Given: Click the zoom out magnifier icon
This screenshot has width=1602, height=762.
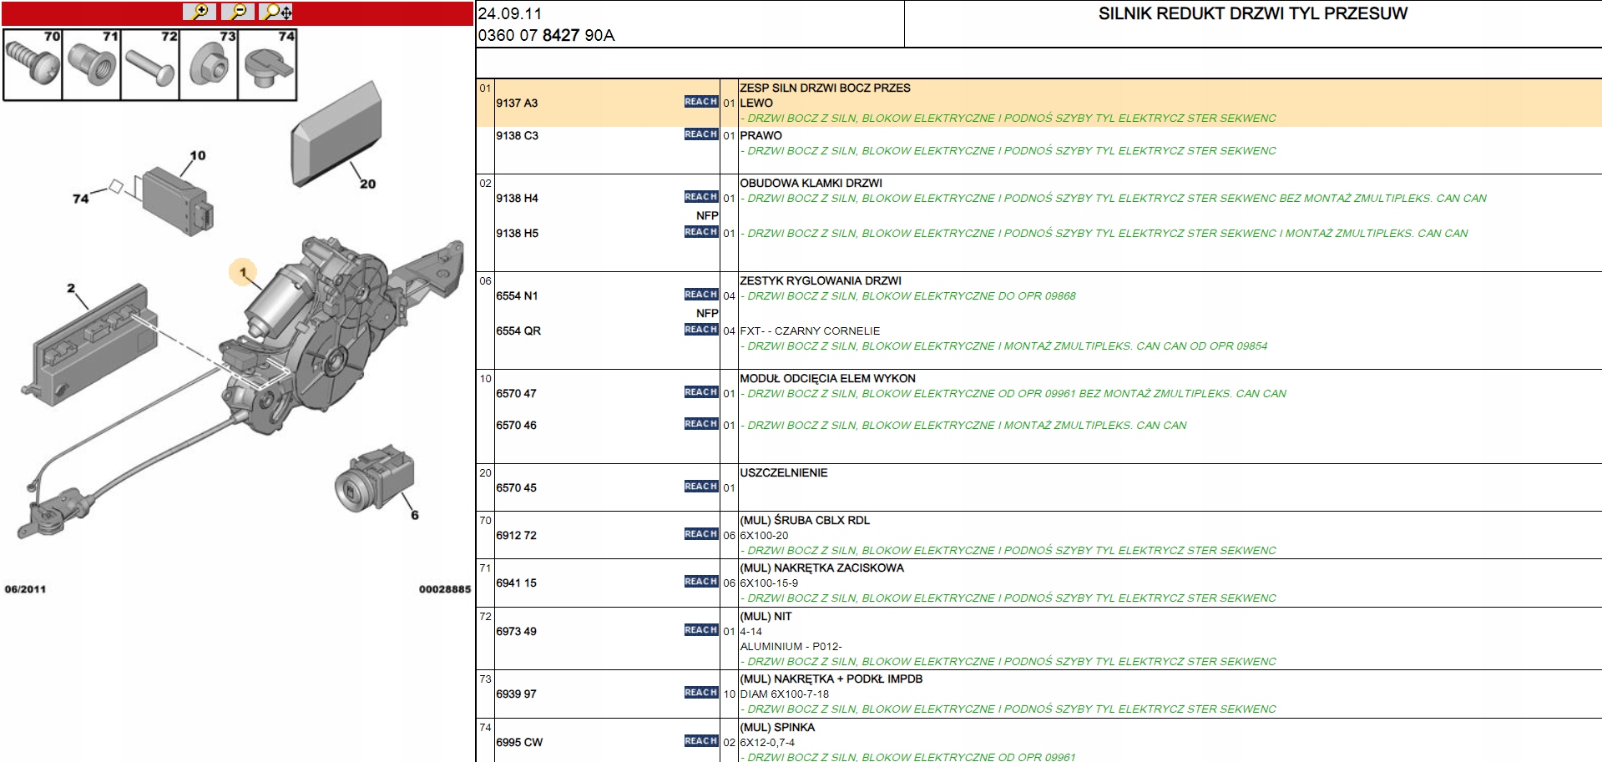Looking at the screenshot, I should pyautogui.click(x=238, y=12).
